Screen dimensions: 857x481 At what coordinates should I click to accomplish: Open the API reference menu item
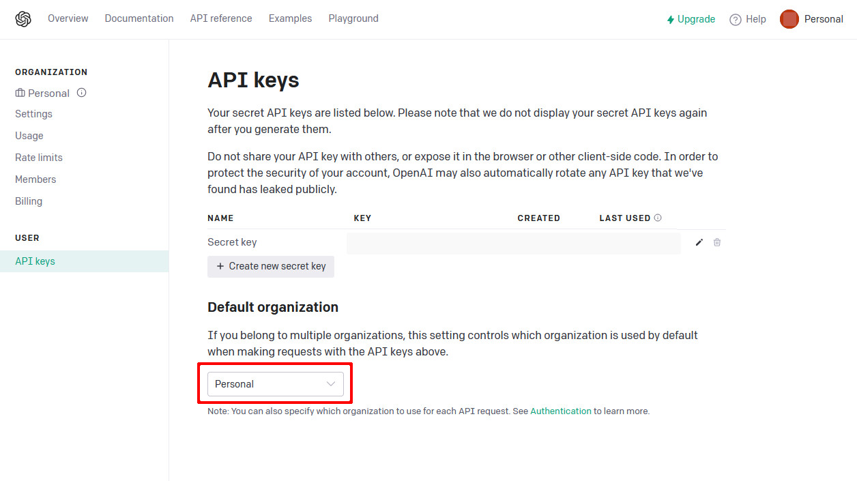click(x=221, y=18)
